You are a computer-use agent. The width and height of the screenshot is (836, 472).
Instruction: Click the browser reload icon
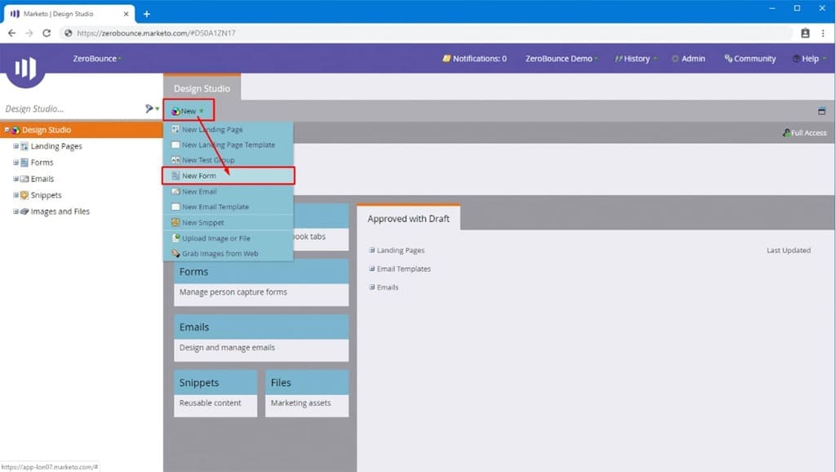point(47,33)
